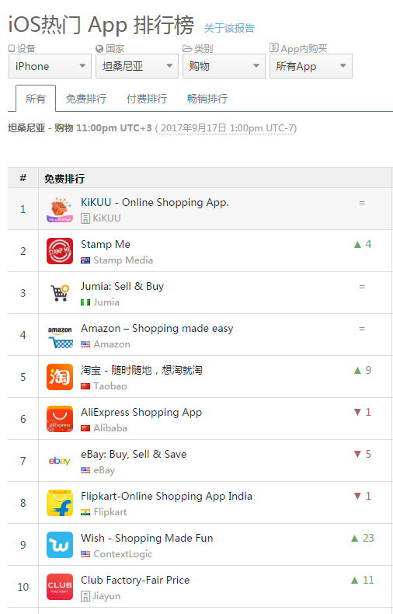Switch to the 免费排行 tab
The width and height of the screenshot is (393, 614).
tap(85, 99)
